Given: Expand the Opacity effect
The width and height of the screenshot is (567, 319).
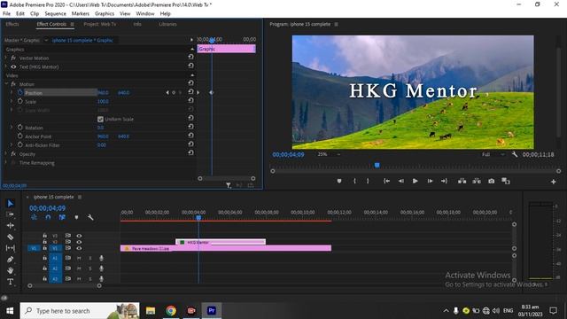Looking at the screenshot, I should [6, 153].
